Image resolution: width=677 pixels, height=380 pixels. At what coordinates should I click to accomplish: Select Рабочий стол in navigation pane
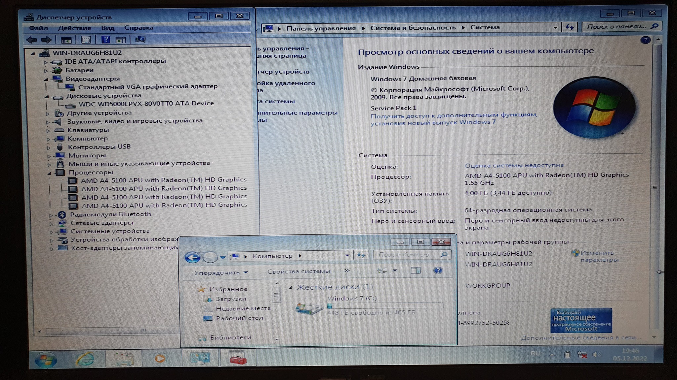click(239, 318)
